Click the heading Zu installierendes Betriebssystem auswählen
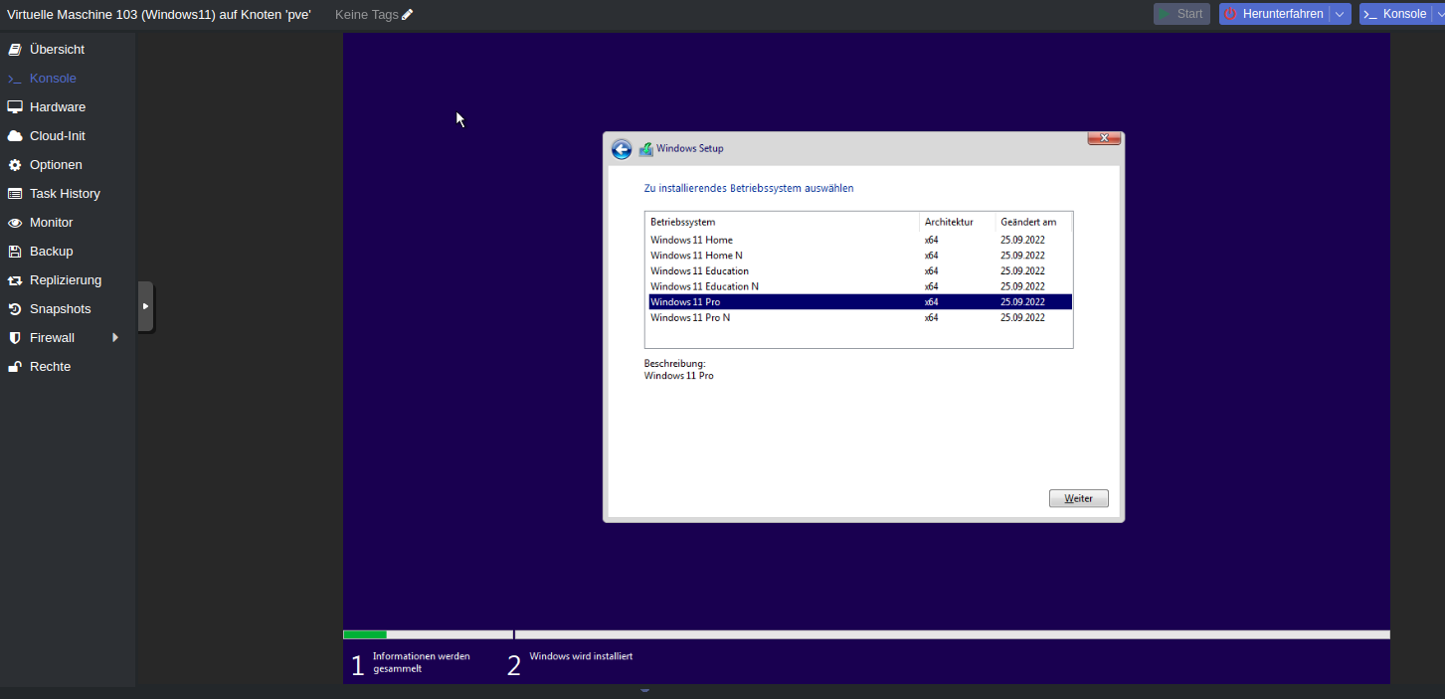Viewport: 1445px width, 699px height. click(749, 188)
